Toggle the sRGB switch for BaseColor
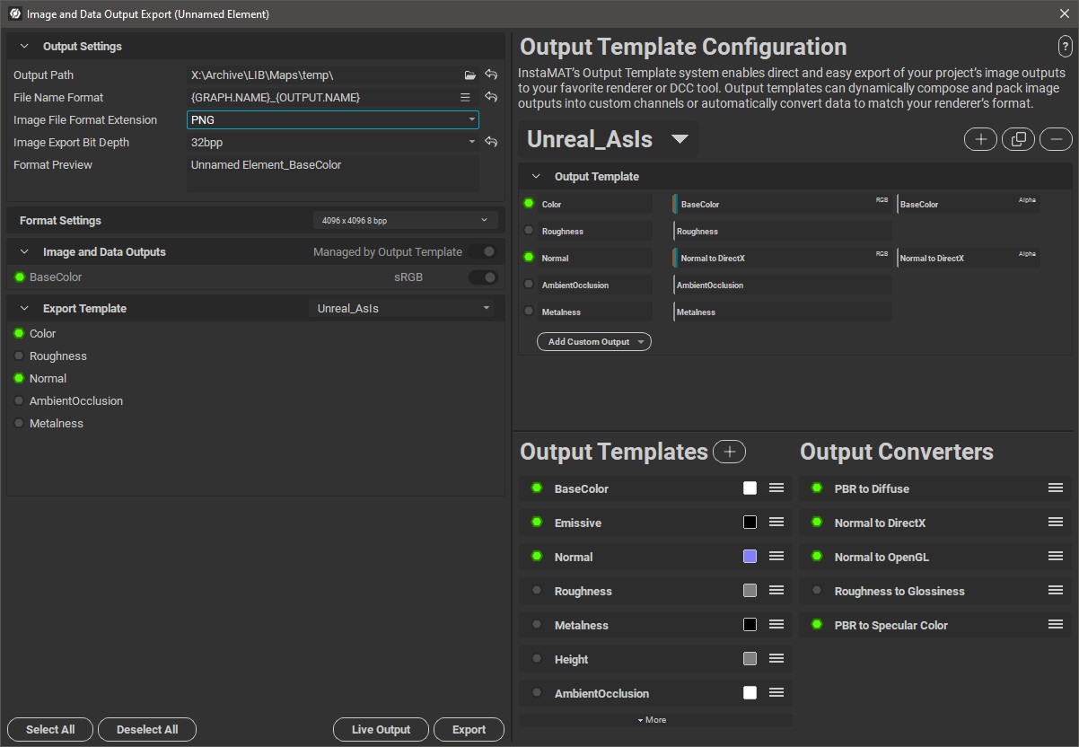 point(483,277)
